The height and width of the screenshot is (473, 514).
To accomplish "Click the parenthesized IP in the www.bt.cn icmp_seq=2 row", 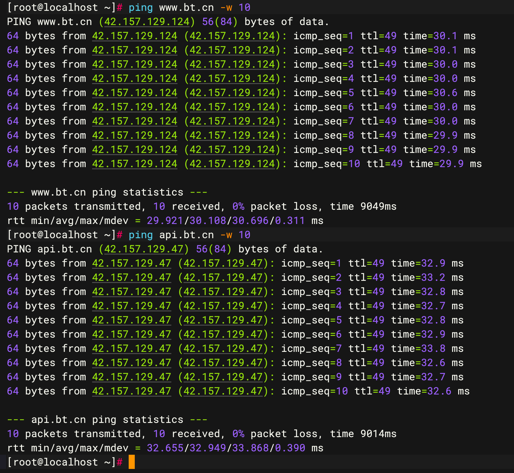I will tap(232, 50).
